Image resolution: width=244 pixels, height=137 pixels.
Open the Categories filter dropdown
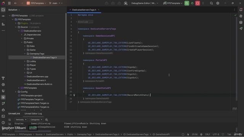(x=36, y=120)
